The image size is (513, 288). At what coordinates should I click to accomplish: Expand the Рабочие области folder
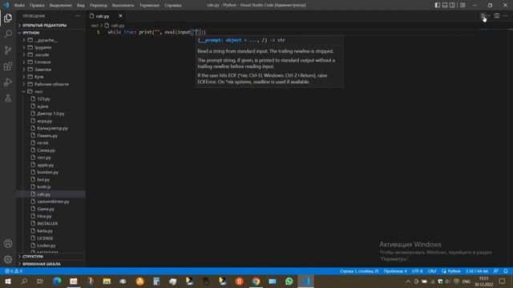50,84
